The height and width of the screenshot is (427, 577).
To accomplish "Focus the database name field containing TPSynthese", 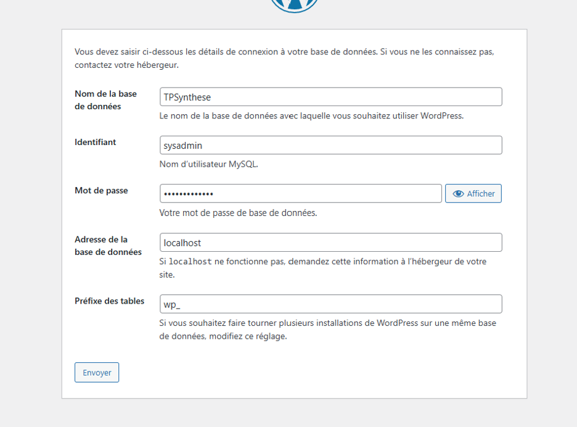I will (330, 97).
